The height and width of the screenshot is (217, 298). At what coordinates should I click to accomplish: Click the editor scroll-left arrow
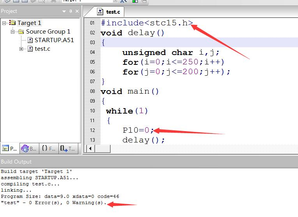tap(90, 148)
